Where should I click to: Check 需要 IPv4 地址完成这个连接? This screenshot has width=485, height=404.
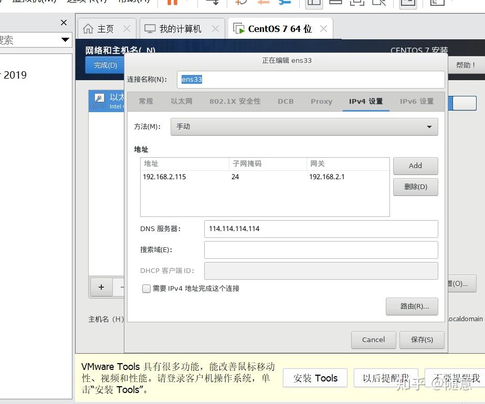click(146, 289)
